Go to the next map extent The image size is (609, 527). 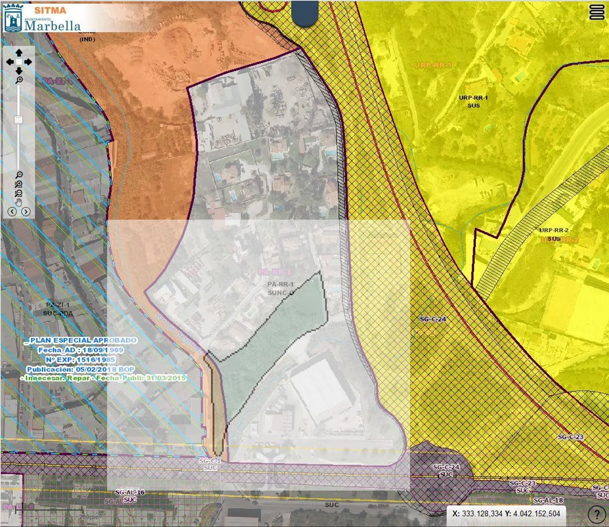(26, 212)
